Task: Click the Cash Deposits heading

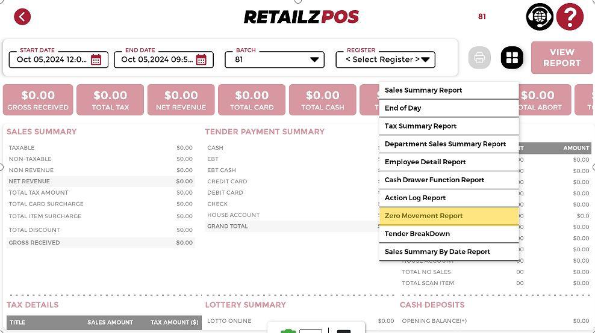Action: point(432,305)
